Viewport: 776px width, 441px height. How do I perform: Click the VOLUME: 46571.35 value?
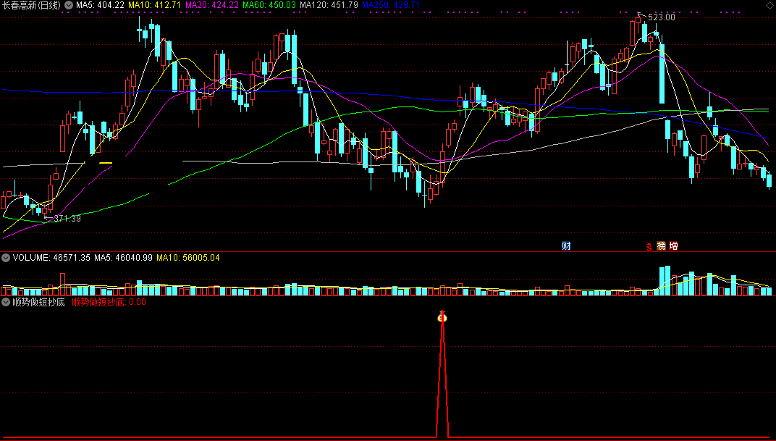point(51,258)
